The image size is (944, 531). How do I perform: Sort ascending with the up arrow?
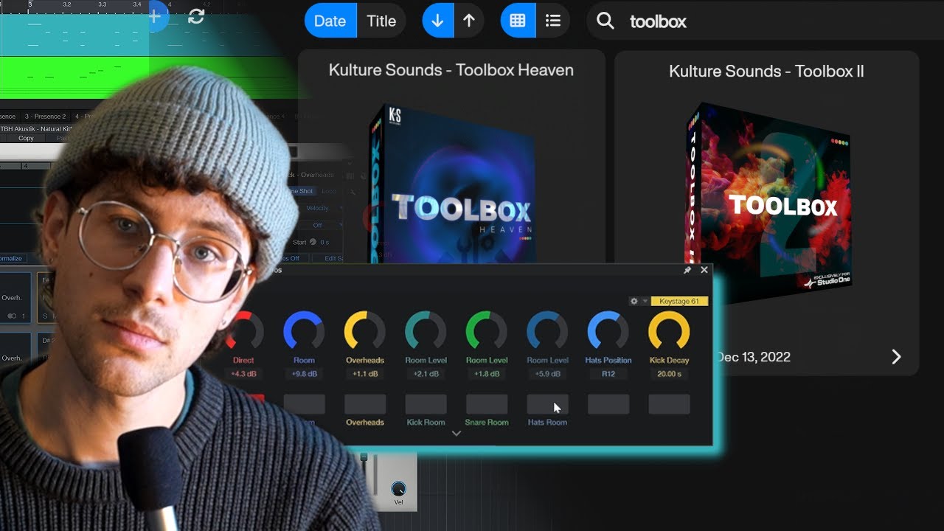[x=469, y=21]
